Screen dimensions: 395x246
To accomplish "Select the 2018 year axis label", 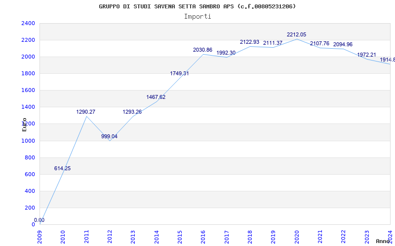I will point(250,237).
